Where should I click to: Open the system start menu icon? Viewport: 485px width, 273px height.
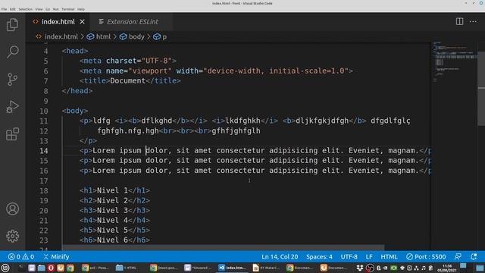pos(5,268)
